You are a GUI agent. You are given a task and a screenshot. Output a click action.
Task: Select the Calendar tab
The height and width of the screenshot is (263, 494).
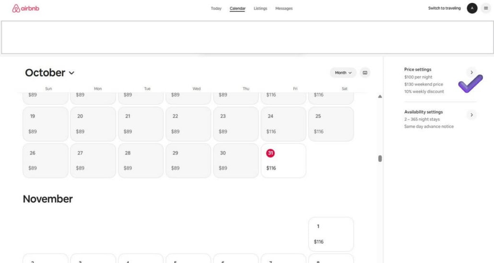click(237, 9)
